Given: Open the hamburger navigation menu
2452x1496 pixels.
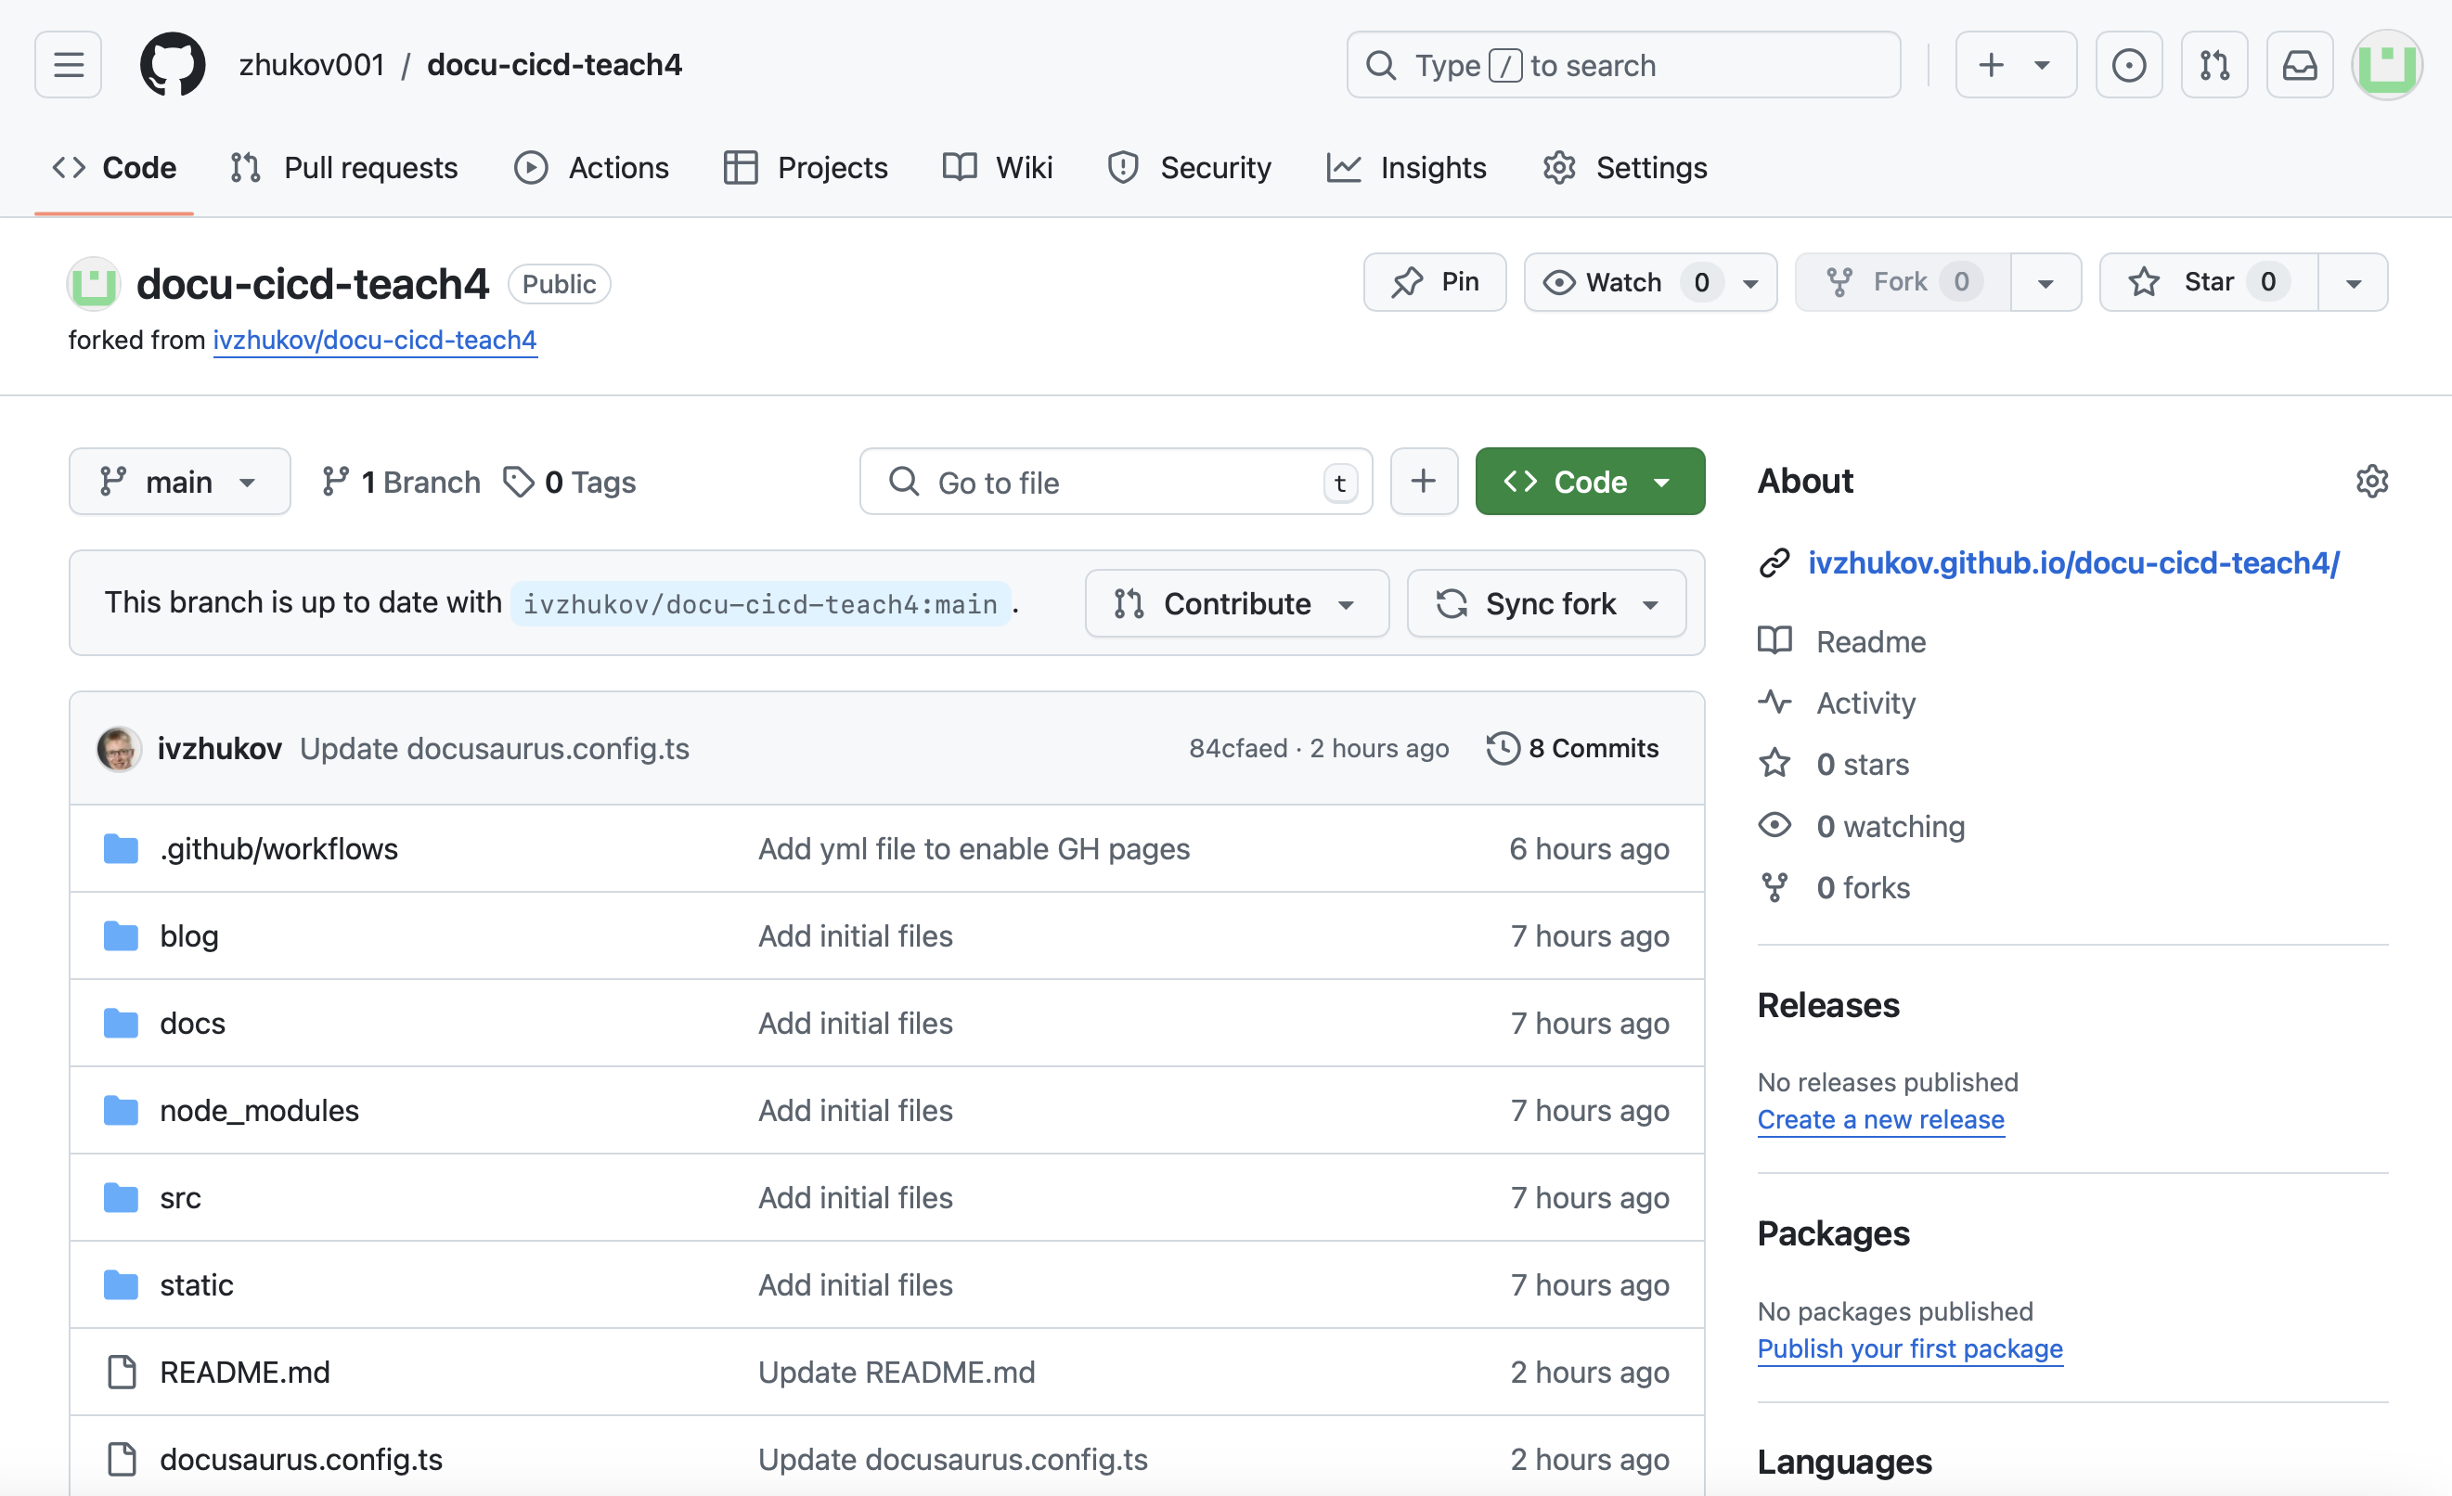Looking at the screenshot, I should tap(68, 66).
